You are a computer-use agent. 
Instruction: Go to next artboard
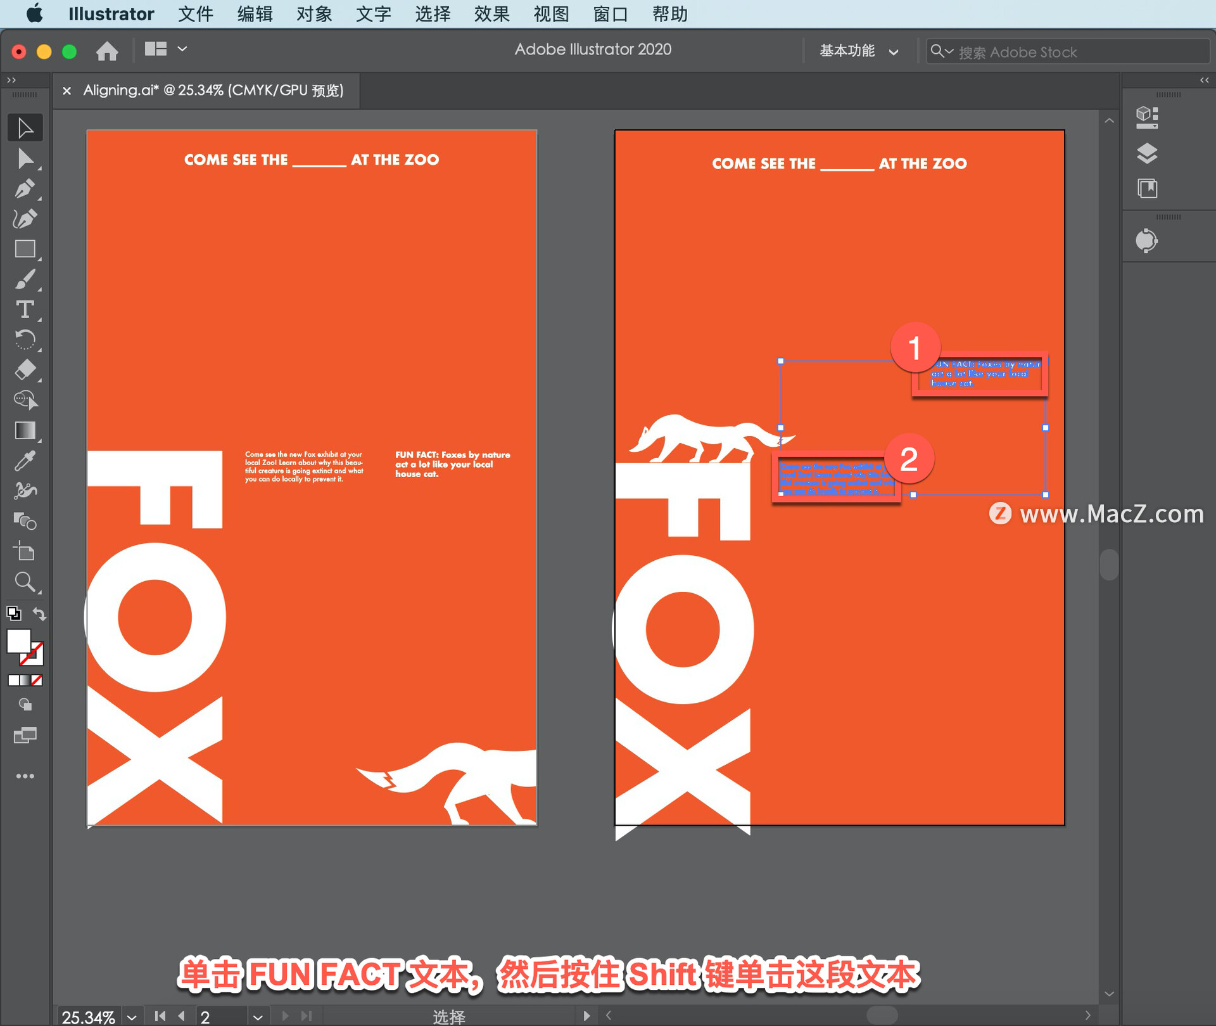coord(285,1016)
